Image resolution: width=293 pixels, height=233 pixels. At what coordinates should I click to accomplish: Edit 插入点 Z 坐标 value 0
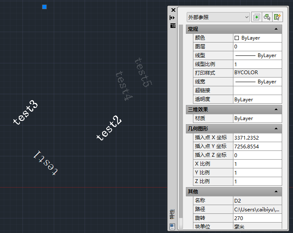click(257, 155)
